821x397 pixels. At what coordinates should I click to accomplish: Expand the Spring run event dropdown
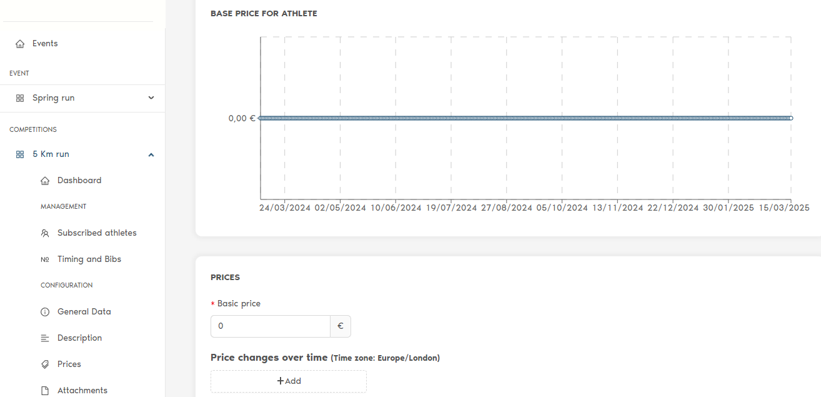pyautogui.click(x=151, y=98)
